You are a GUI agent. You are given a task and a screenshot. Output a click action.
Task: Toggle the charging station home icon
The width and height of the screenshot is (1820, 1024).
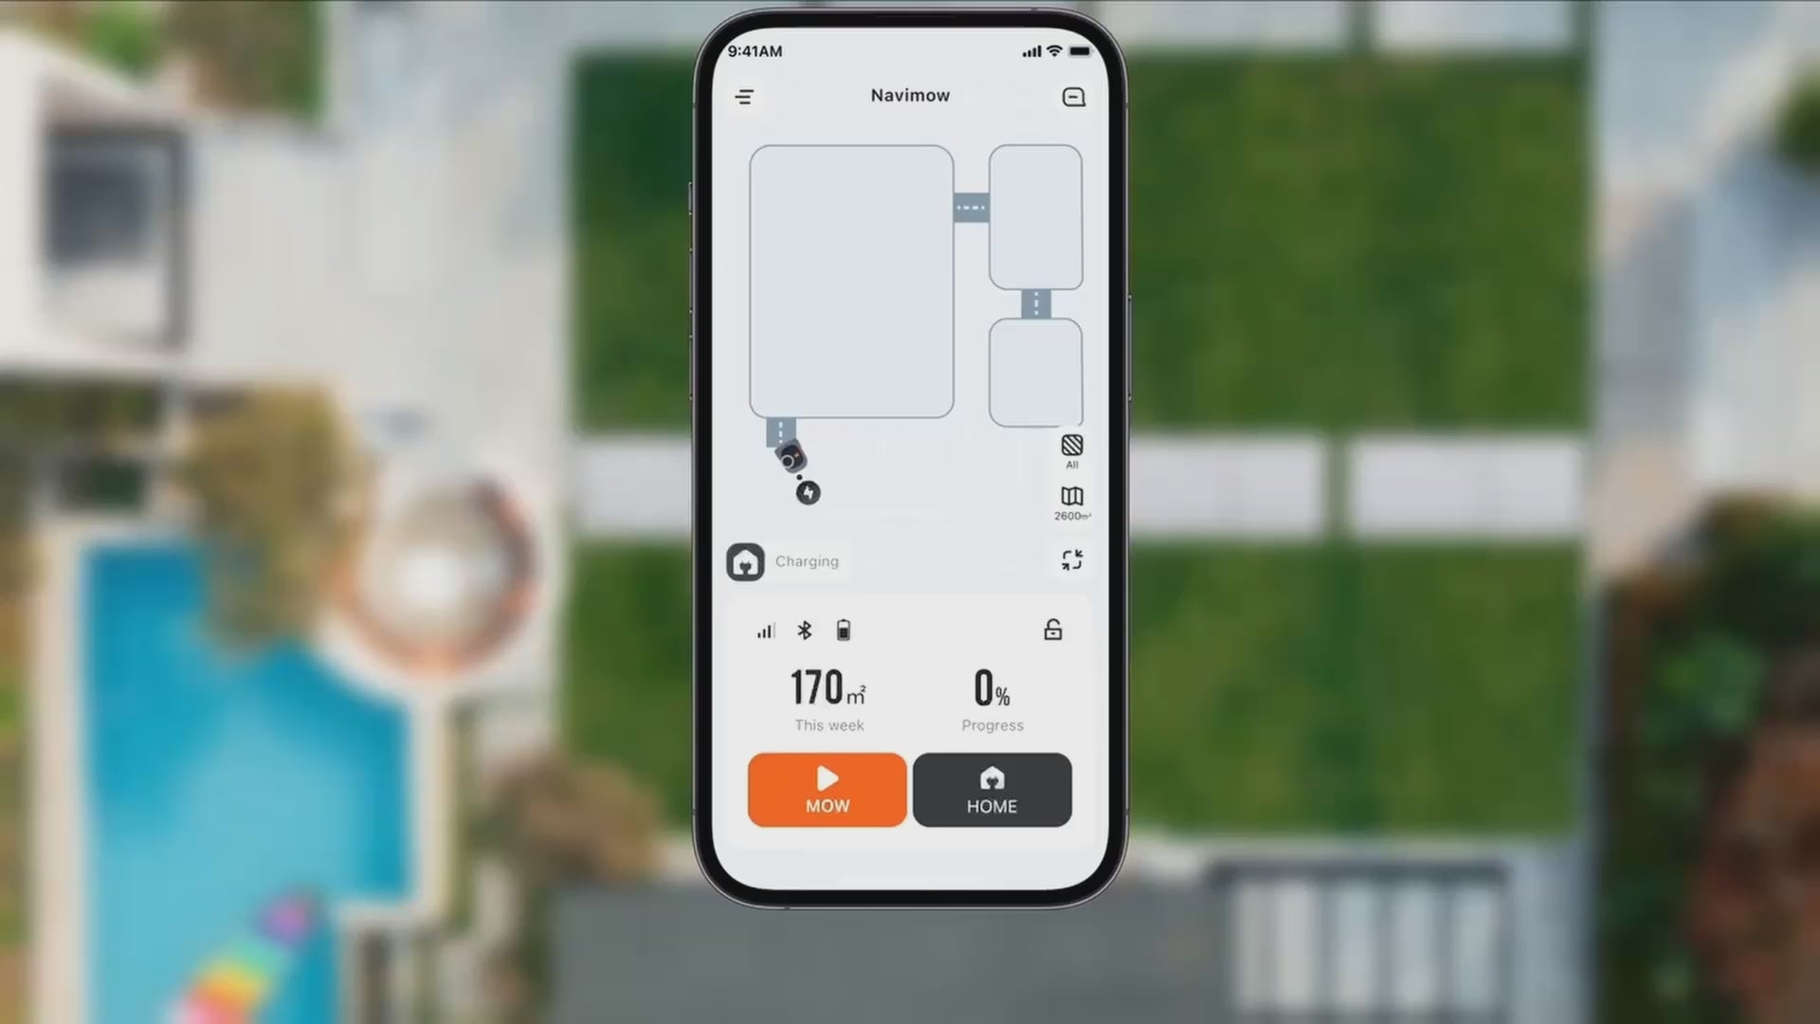coord(745,560)
